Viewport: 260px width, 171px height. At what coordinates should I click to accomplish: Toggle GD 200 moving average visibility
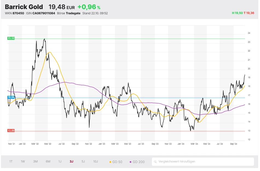pos(137,162)
